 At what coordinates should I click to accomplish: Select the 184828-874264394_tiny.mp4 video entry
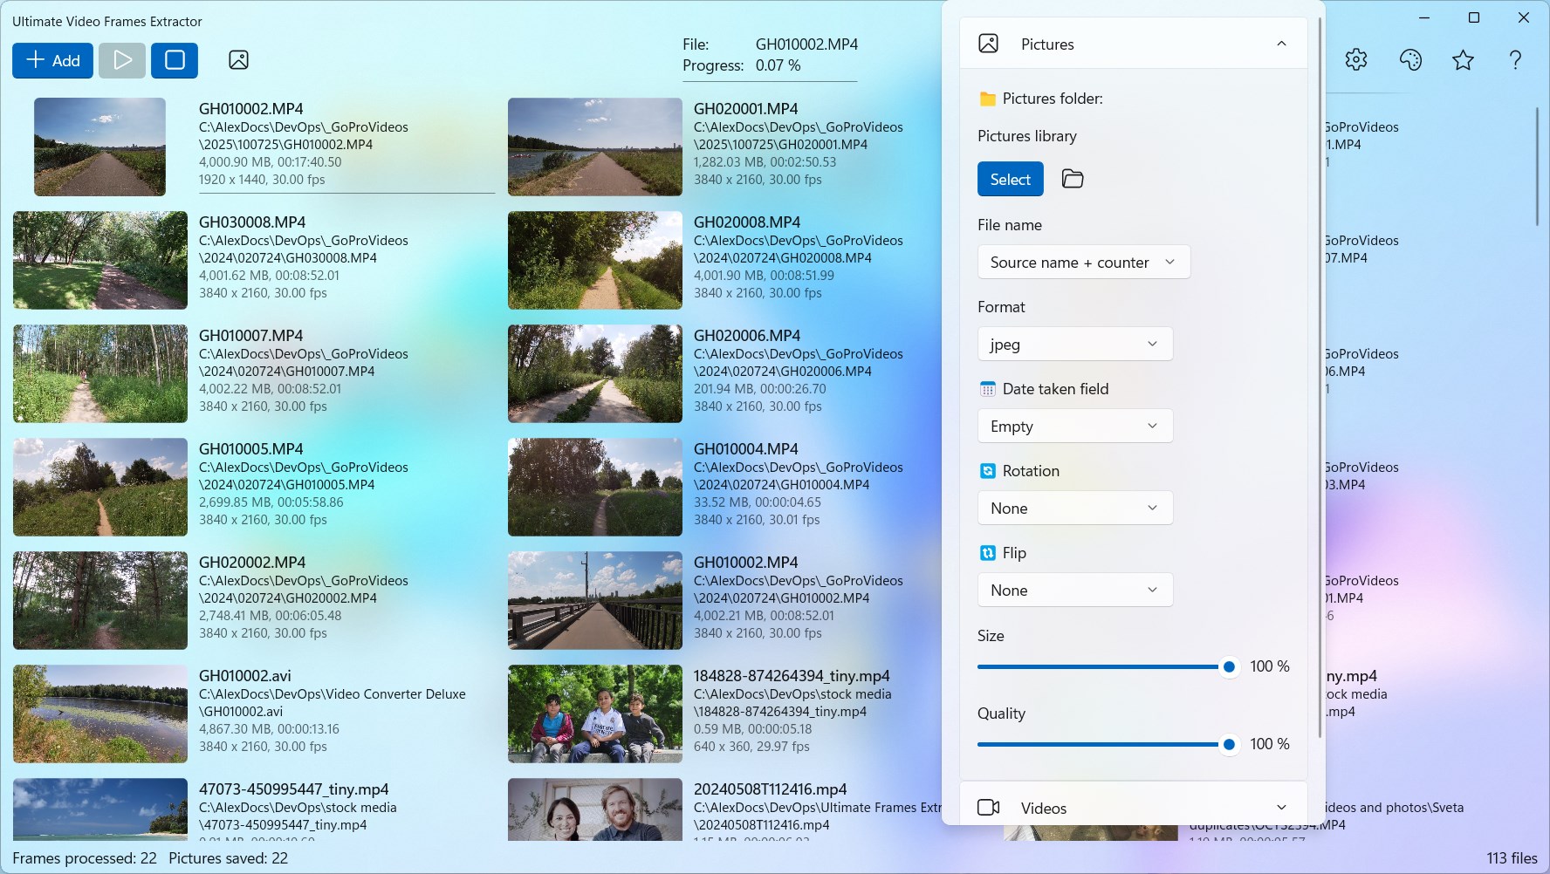(x=595, y=714)
